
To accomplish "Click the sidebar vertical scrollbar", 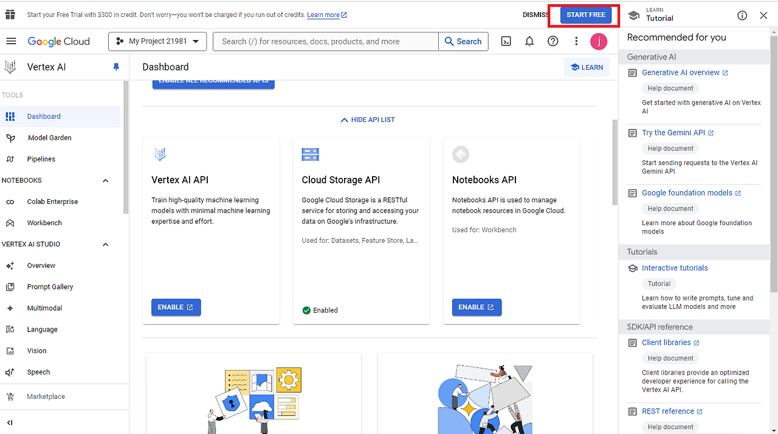I will pos(126,147).
